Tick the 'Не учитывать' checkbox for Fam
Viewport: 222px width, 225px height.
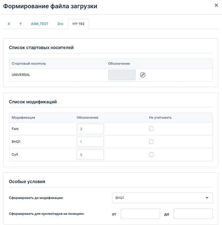pyautogui.click(x=151, y=129)
